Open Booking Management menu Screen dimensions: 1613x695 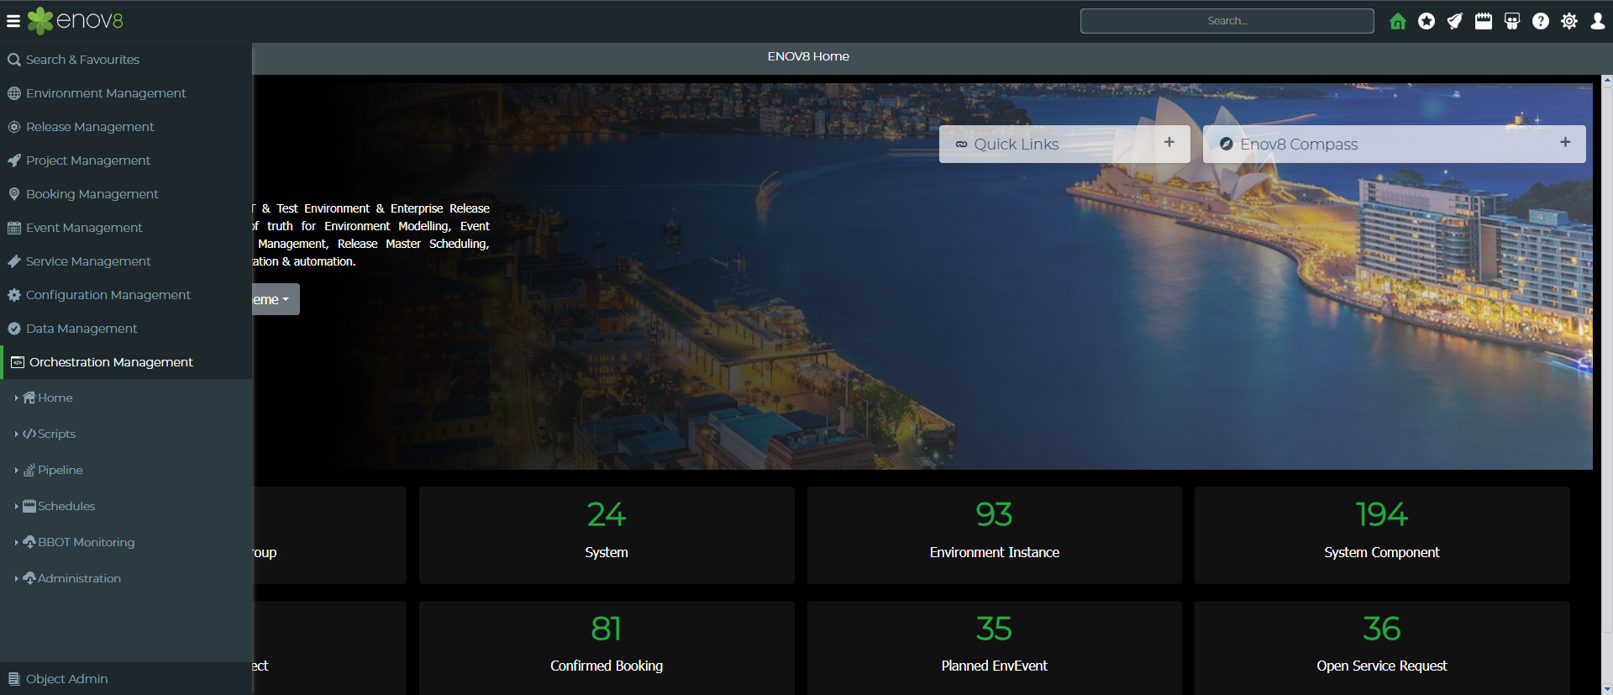[126, 194]
